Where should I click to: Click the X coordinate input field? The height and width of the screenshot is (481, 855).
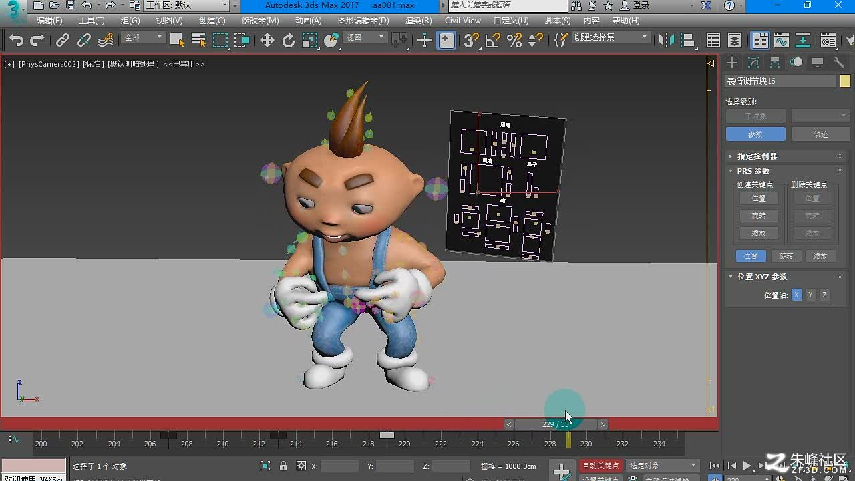pyautogui.click(x=339, y=466)
